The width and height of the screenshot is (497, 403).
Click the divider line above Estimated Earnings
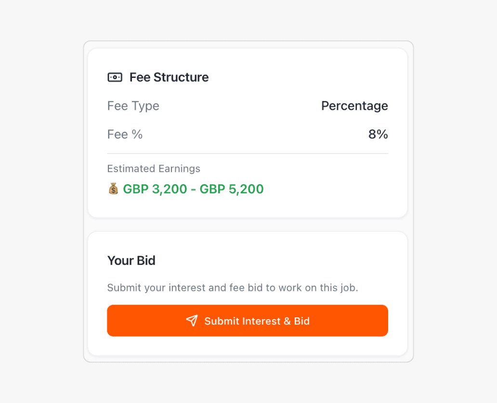click(x=248, y=153)
